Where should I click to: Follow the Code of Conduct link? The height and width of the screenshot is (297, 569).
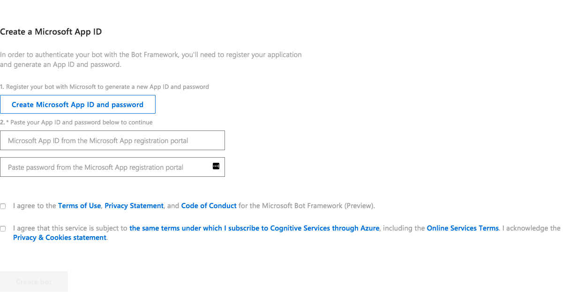[209, 206]
